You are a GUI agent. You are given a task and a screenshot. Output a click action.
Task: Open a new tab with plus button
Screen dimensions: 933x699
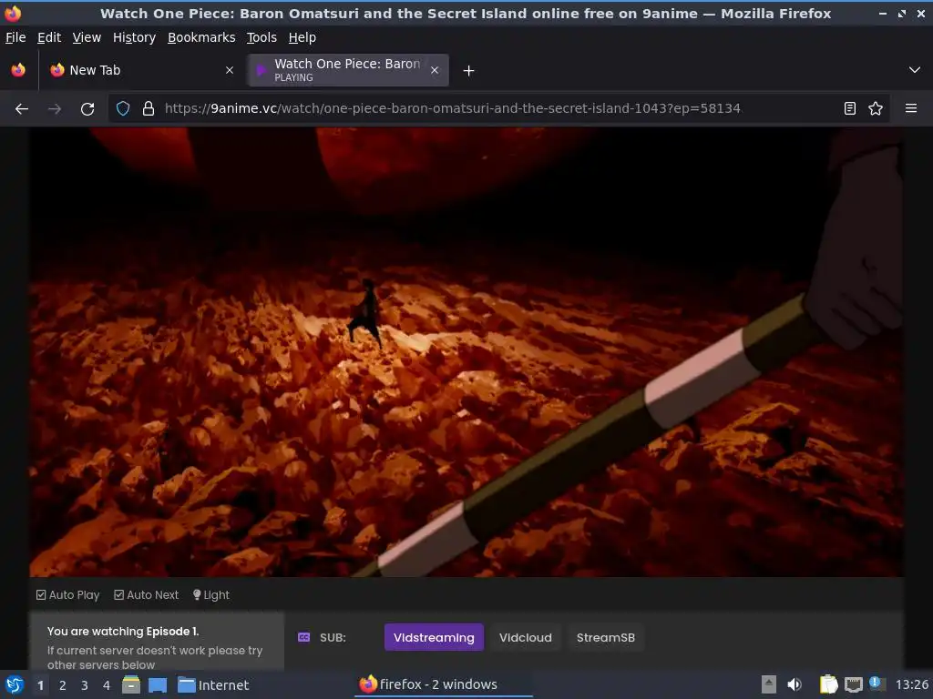(x=469, y=71)
